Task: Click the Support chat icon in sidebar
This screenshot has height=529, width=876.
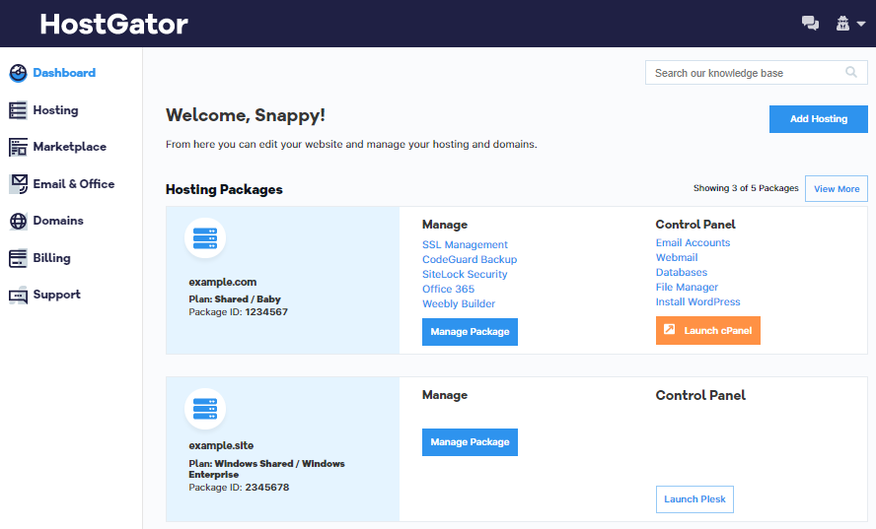Action: 18,296
